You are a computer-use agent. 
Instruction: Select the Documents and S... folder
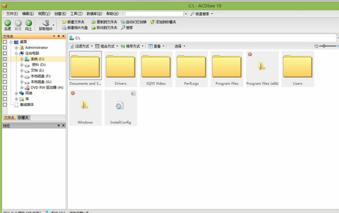point(85,69)
